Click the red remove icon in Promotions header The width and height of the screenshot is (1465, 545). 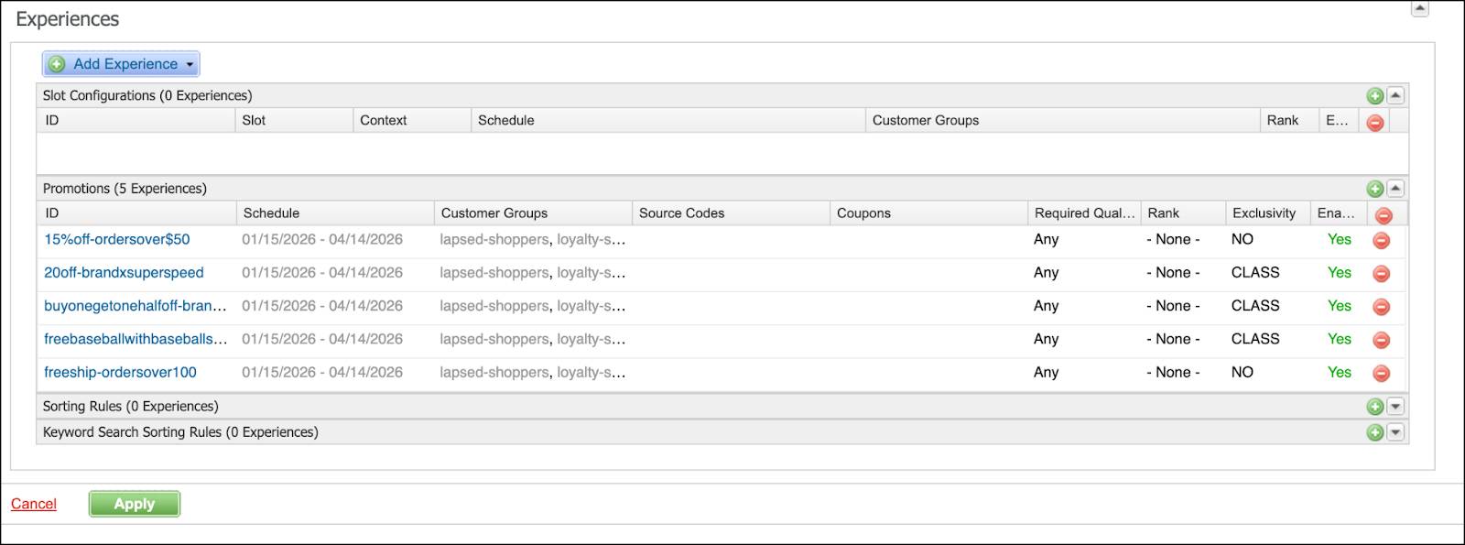point(1384,215)
